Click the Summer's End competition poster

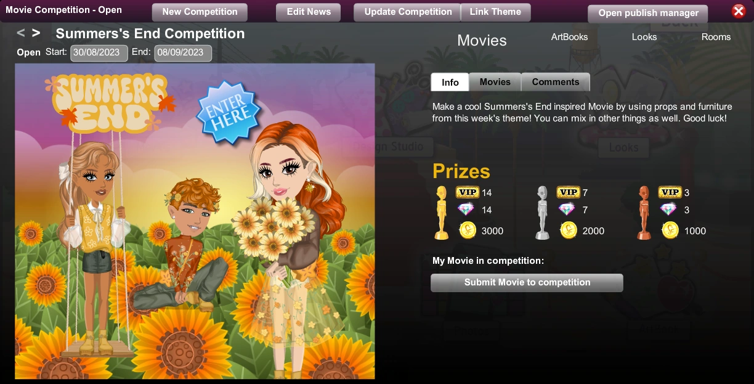195,221
